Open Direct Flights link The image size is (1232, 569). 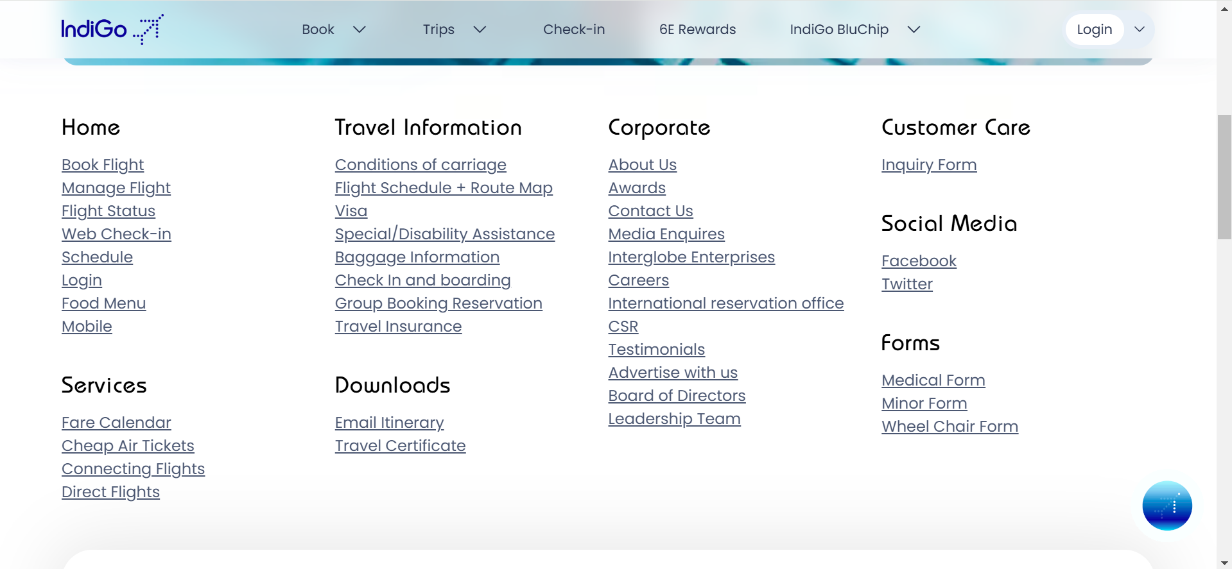click(110, 492)
